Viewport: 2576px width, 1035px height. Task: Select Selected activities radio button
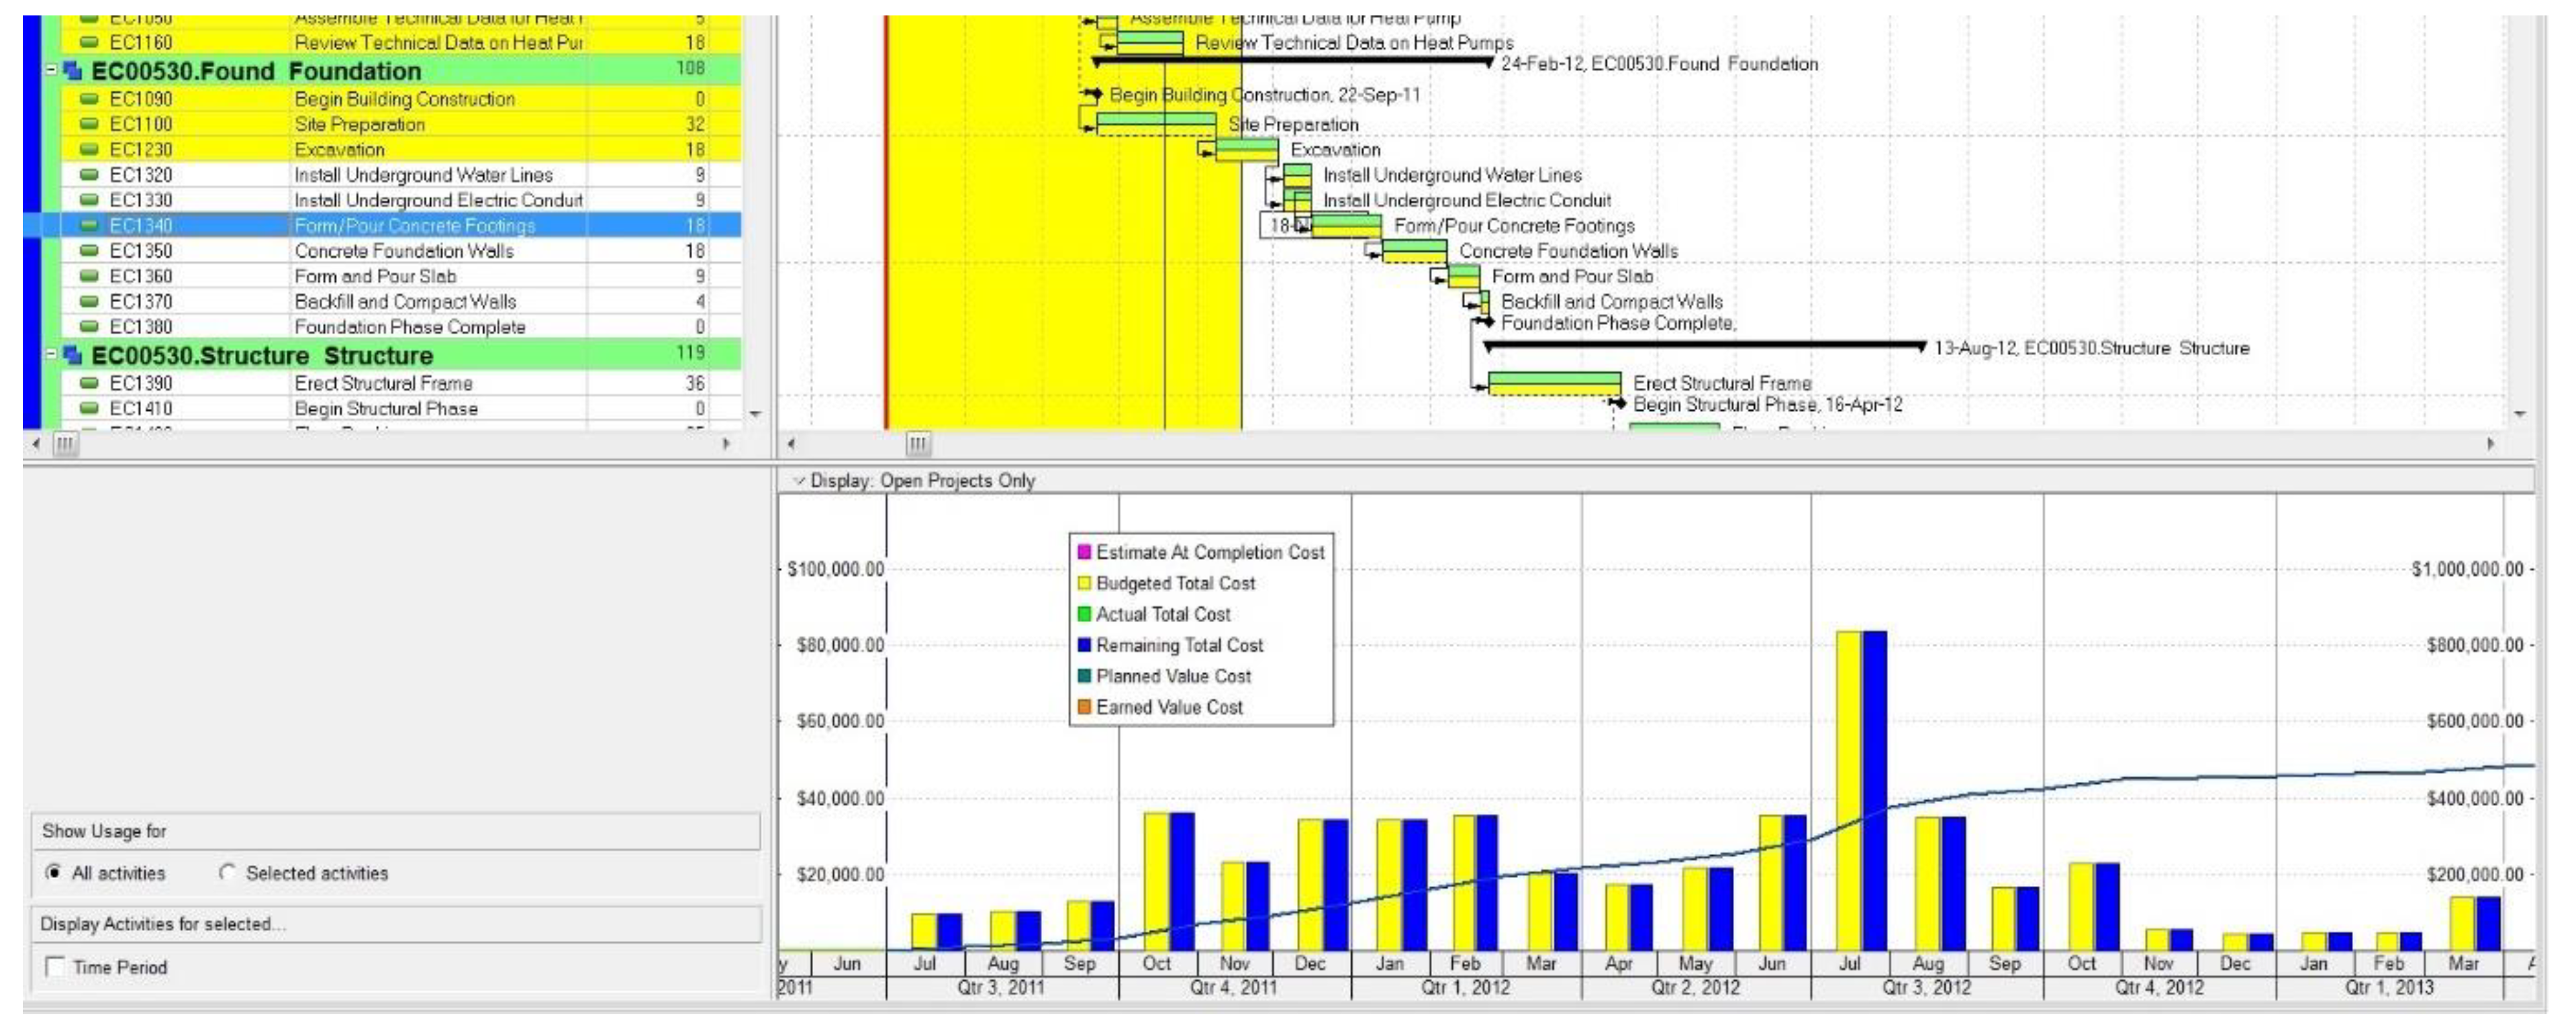(227, 873)
